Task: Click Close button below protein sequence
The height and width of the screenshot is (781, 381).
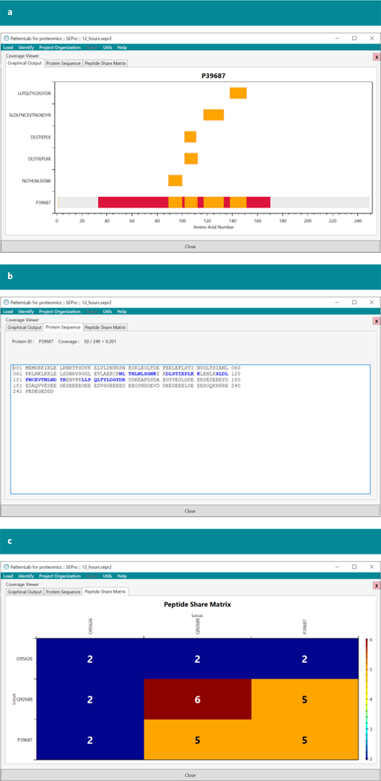Action: click(190, 511)
